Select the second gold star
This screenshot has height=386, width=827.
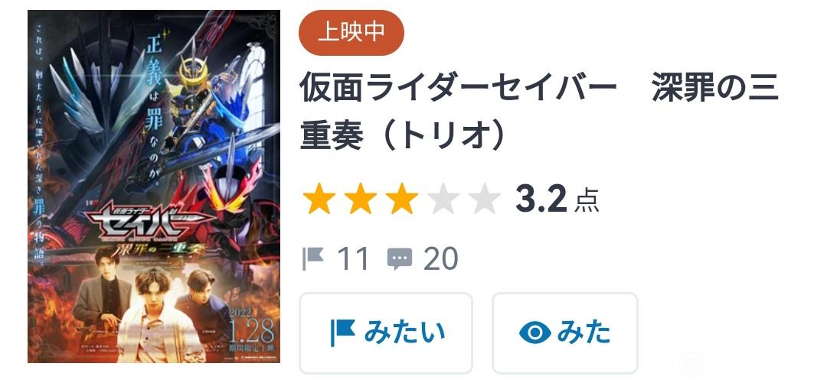360,199
